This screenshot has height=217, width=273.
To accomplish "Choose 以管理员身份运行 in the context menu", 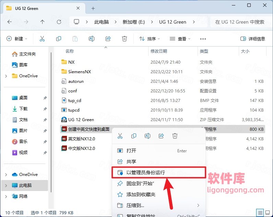I will pyautogui.click(x=158, y=173).
